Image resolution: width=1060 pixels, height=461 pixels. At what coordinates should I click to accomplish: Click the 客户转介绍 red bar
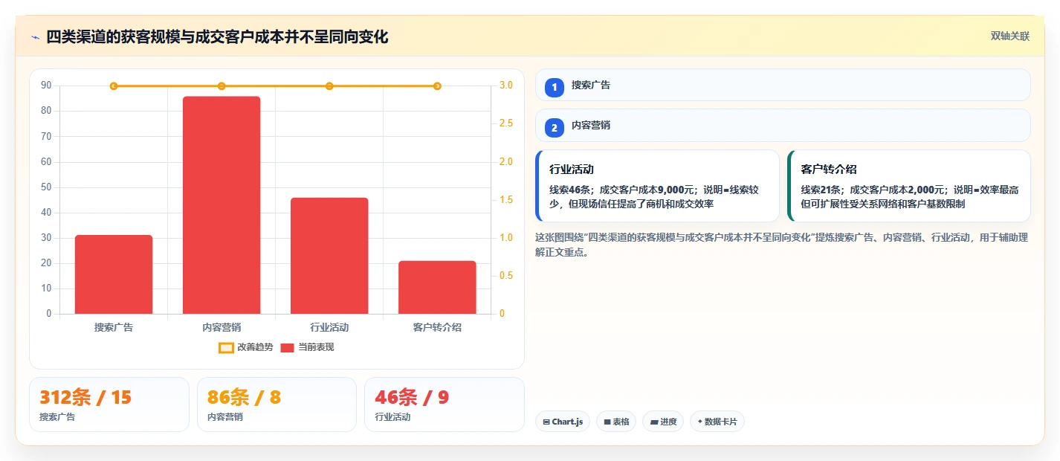437,287
